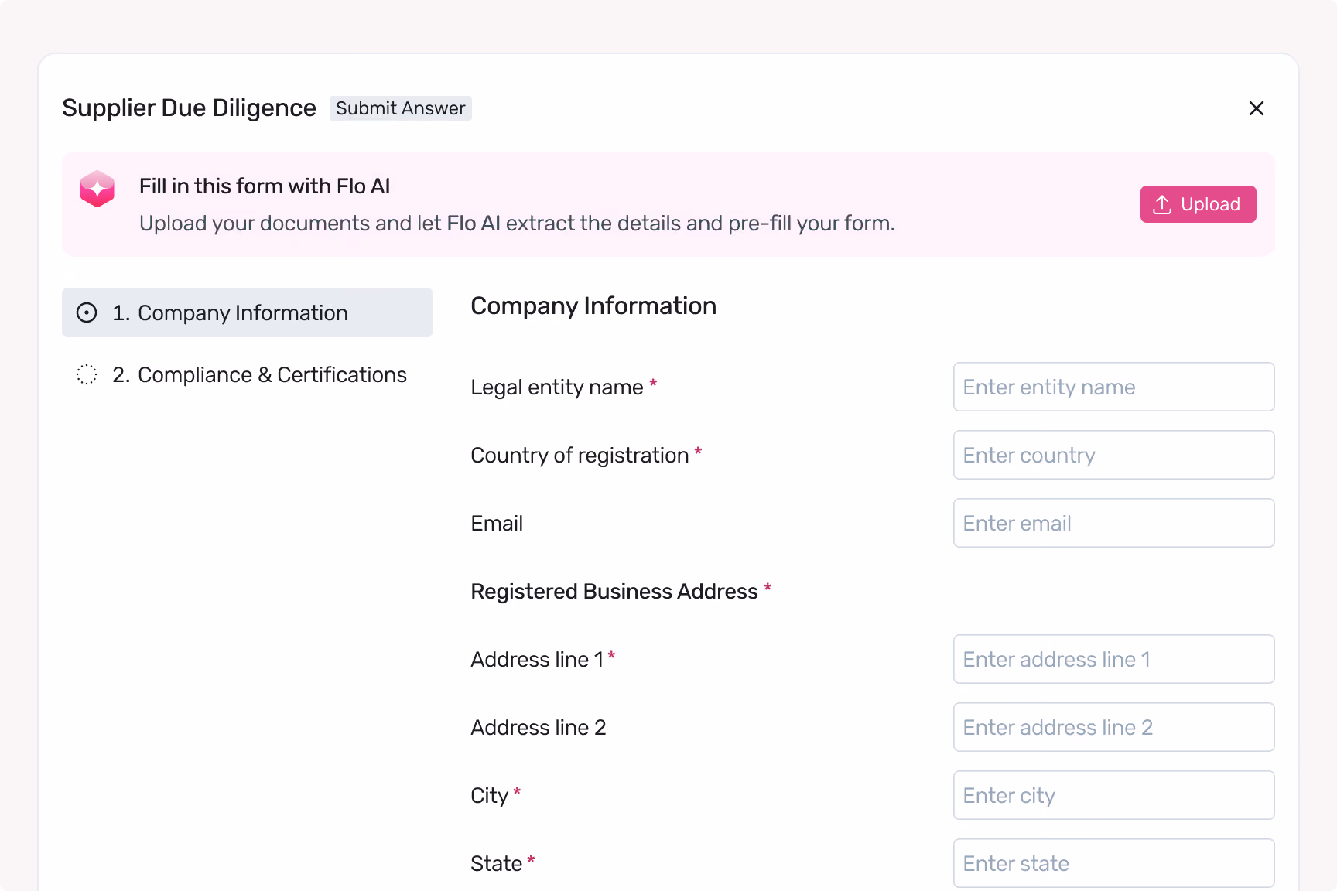Image resolution: width=1337 pixels, height=891 pixels.
Task: Click the dotted circle icon beside Compliance & Certifications
Action: (87, 374)
